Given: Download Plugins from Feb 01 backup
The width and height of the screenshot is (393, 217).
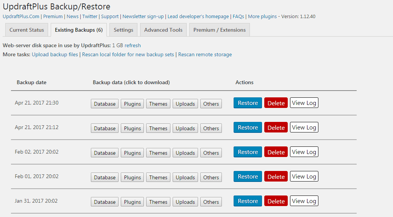Looking at the screenshot, I should tap(133, 177).
